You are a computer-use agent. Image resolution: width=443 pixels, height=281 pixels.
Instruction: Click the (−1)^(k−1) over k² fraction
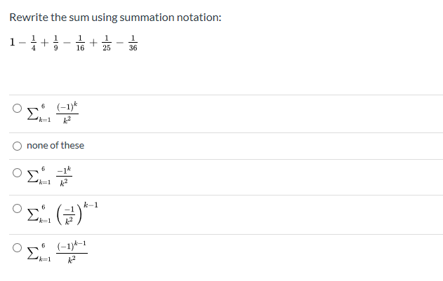[72, 252]
